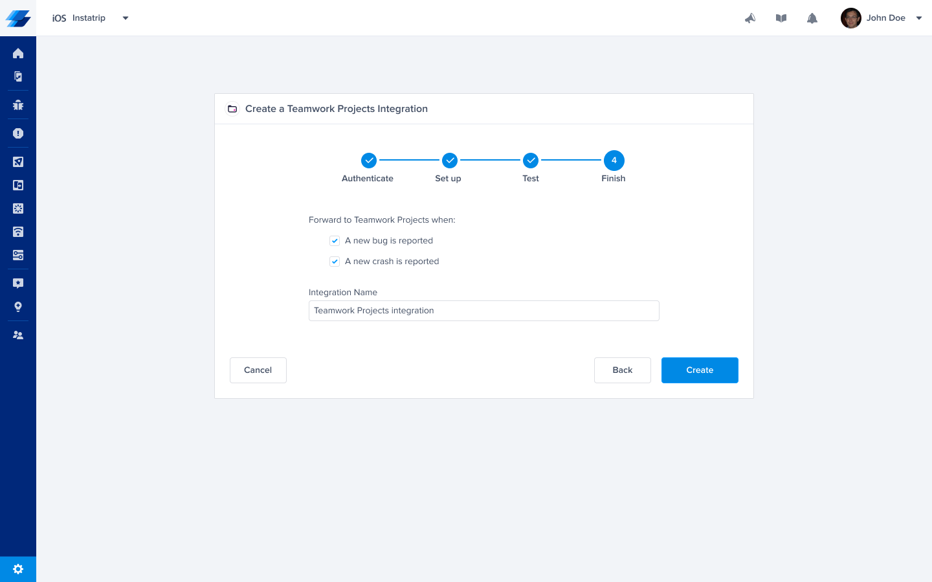Open the home dashboard icon in sidebar
This screenshot has height=582, width=932.
[x=18, y=53]
